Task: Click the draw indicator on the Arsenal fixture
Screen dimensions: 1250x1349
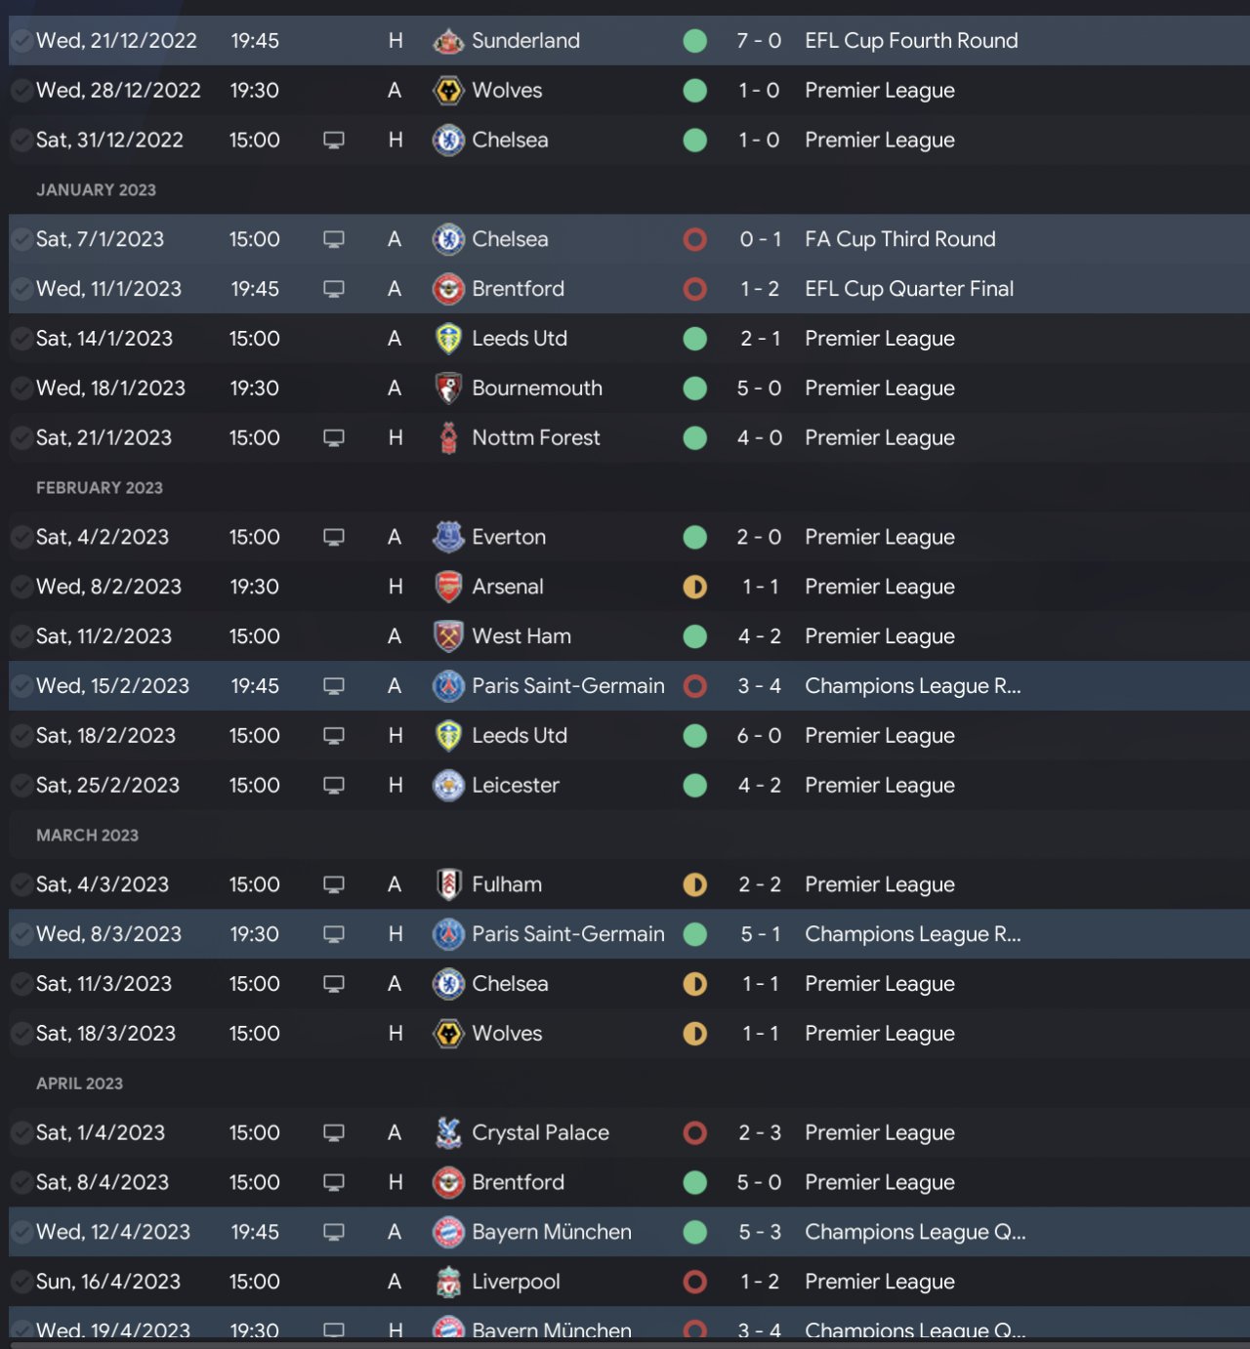Action: pyautogui.click(x=695, y=587)
